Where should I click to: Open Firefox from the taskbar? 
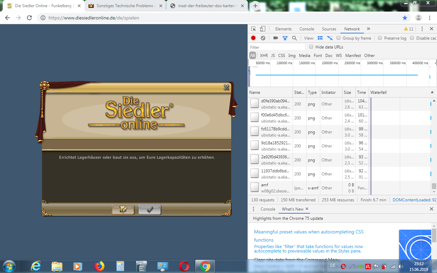pos(99,266)
